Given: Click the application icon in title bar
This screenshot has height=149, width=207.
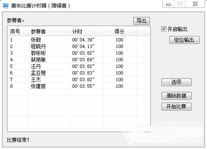Looking at the screenshot, I should click(6, 6).
